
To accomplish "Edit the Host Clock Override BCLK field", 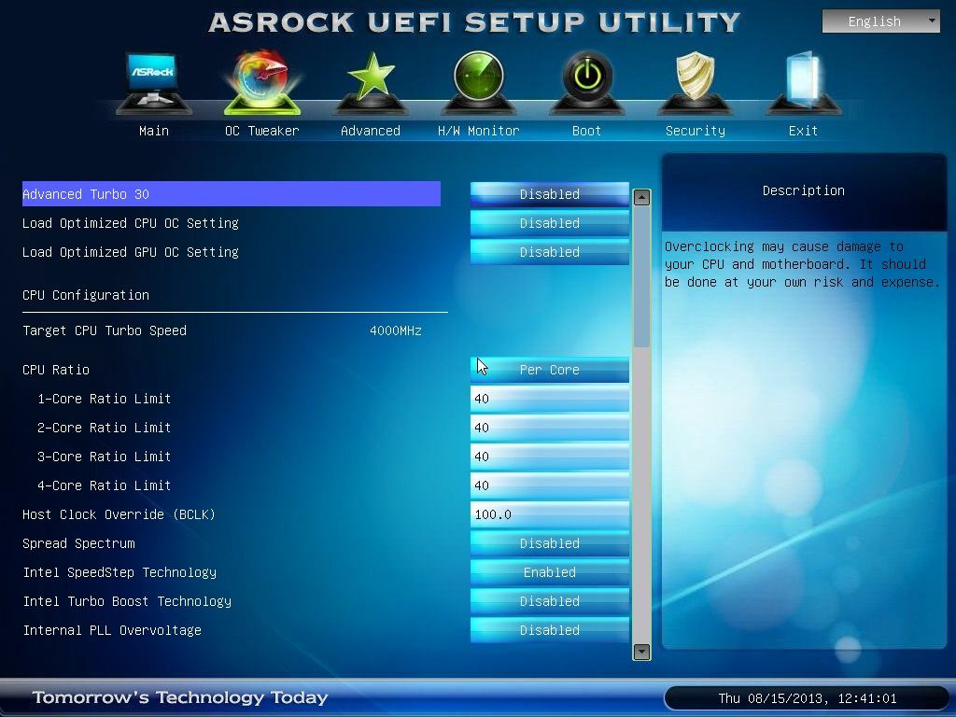I will pyautogui.click(x=549, y=514).
